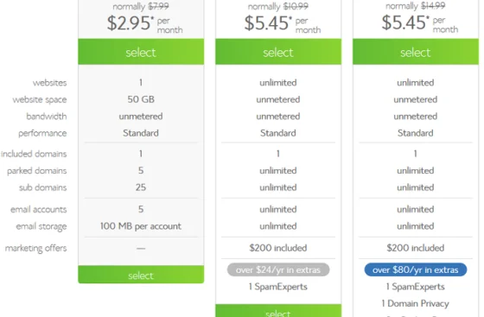Click '$200 included' in third plan

(x=416, y=248)
